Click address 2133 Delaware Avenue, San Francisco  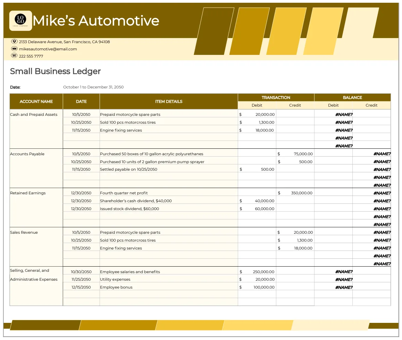tap(64, 41)
